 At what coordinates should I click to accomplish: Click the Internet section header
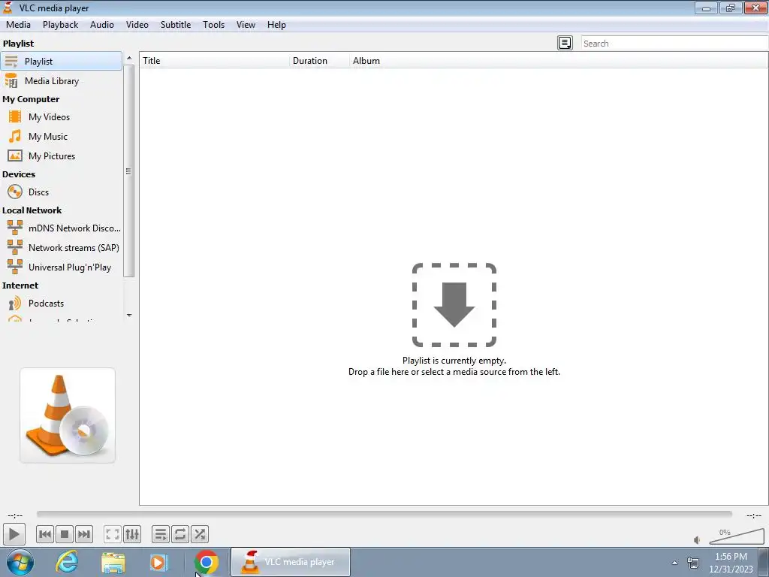coord(20,285)
